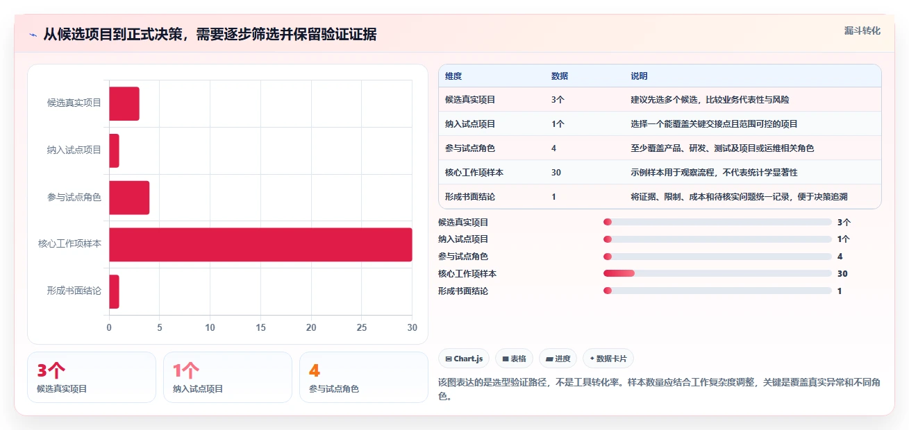Click the 参与试点角色 progress bar
Screen dimensions: 909x430
click(717, 257)
